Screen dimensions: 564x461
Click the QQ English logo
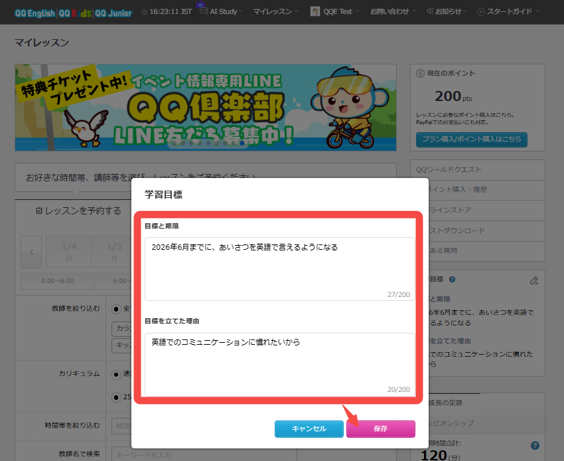pos(35,13)
